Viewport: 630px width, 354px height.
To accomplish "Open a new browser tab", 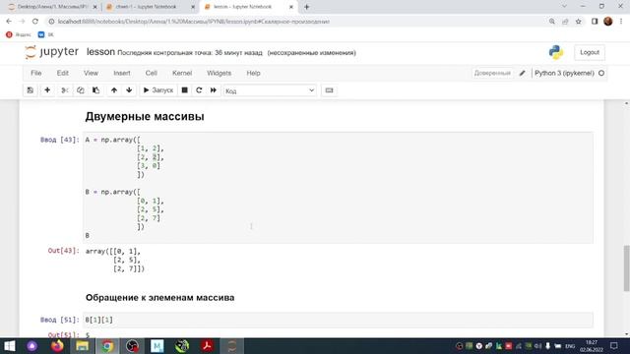I will [306, 7].
